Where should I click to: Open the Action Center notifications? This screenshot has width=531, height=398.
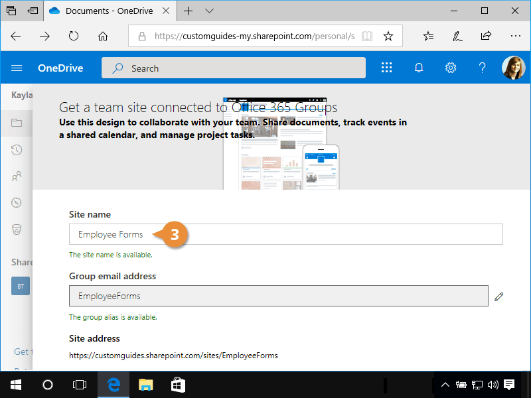[x=509, y=385]
